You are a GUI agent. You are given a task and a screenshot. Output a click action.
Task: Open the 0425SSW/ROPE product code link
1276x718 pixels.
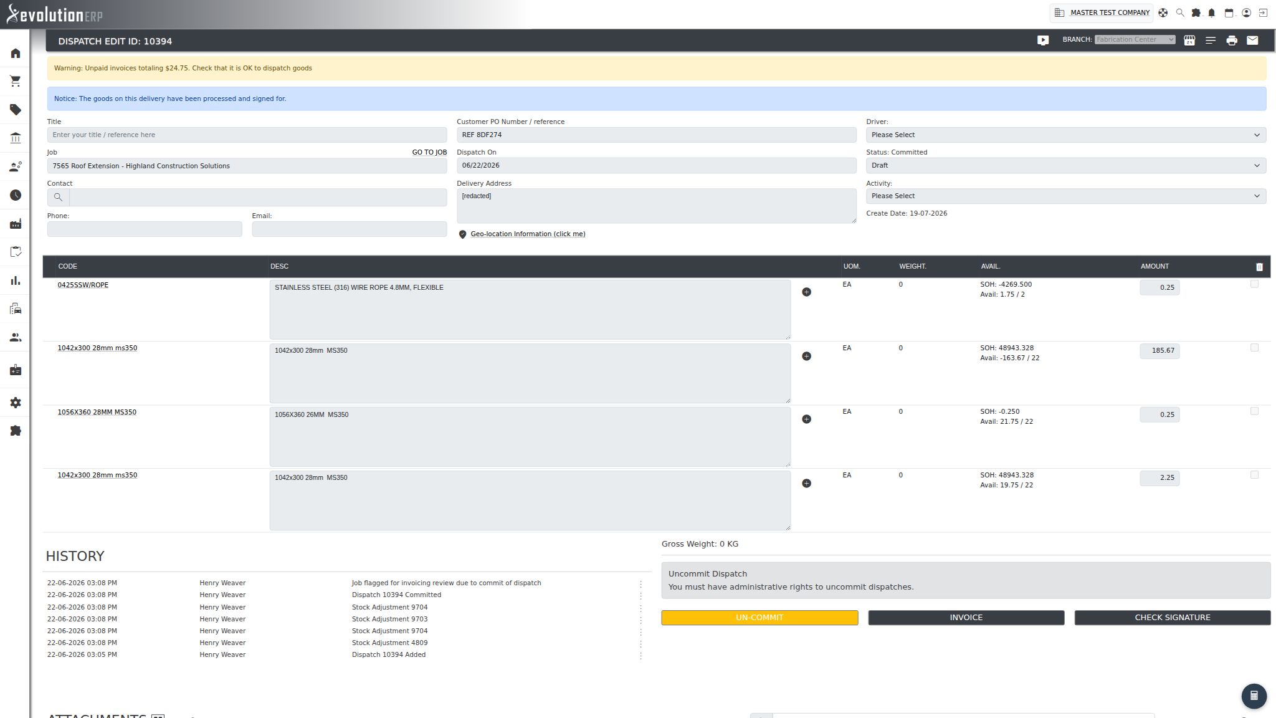point(83,285)
